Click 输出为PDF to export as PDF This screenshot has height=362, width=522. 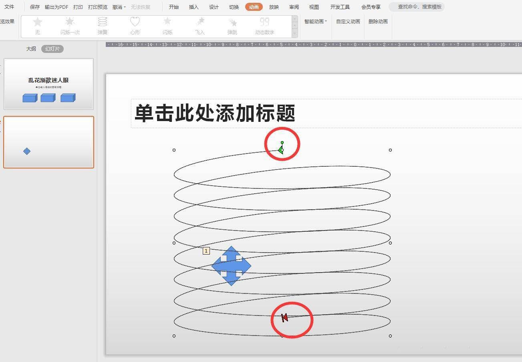pyautogui.click(x=56, y=7)
